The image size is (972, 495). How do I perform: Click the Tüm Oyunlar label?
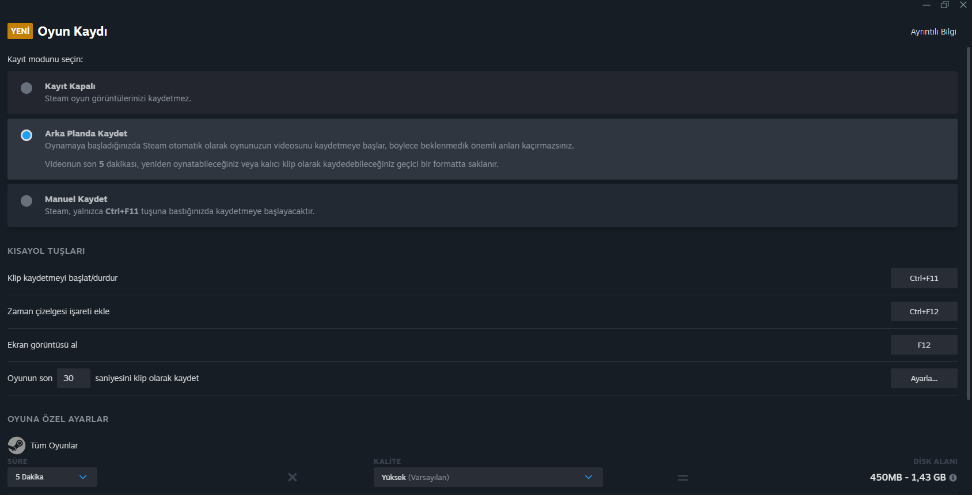(54, 445)
